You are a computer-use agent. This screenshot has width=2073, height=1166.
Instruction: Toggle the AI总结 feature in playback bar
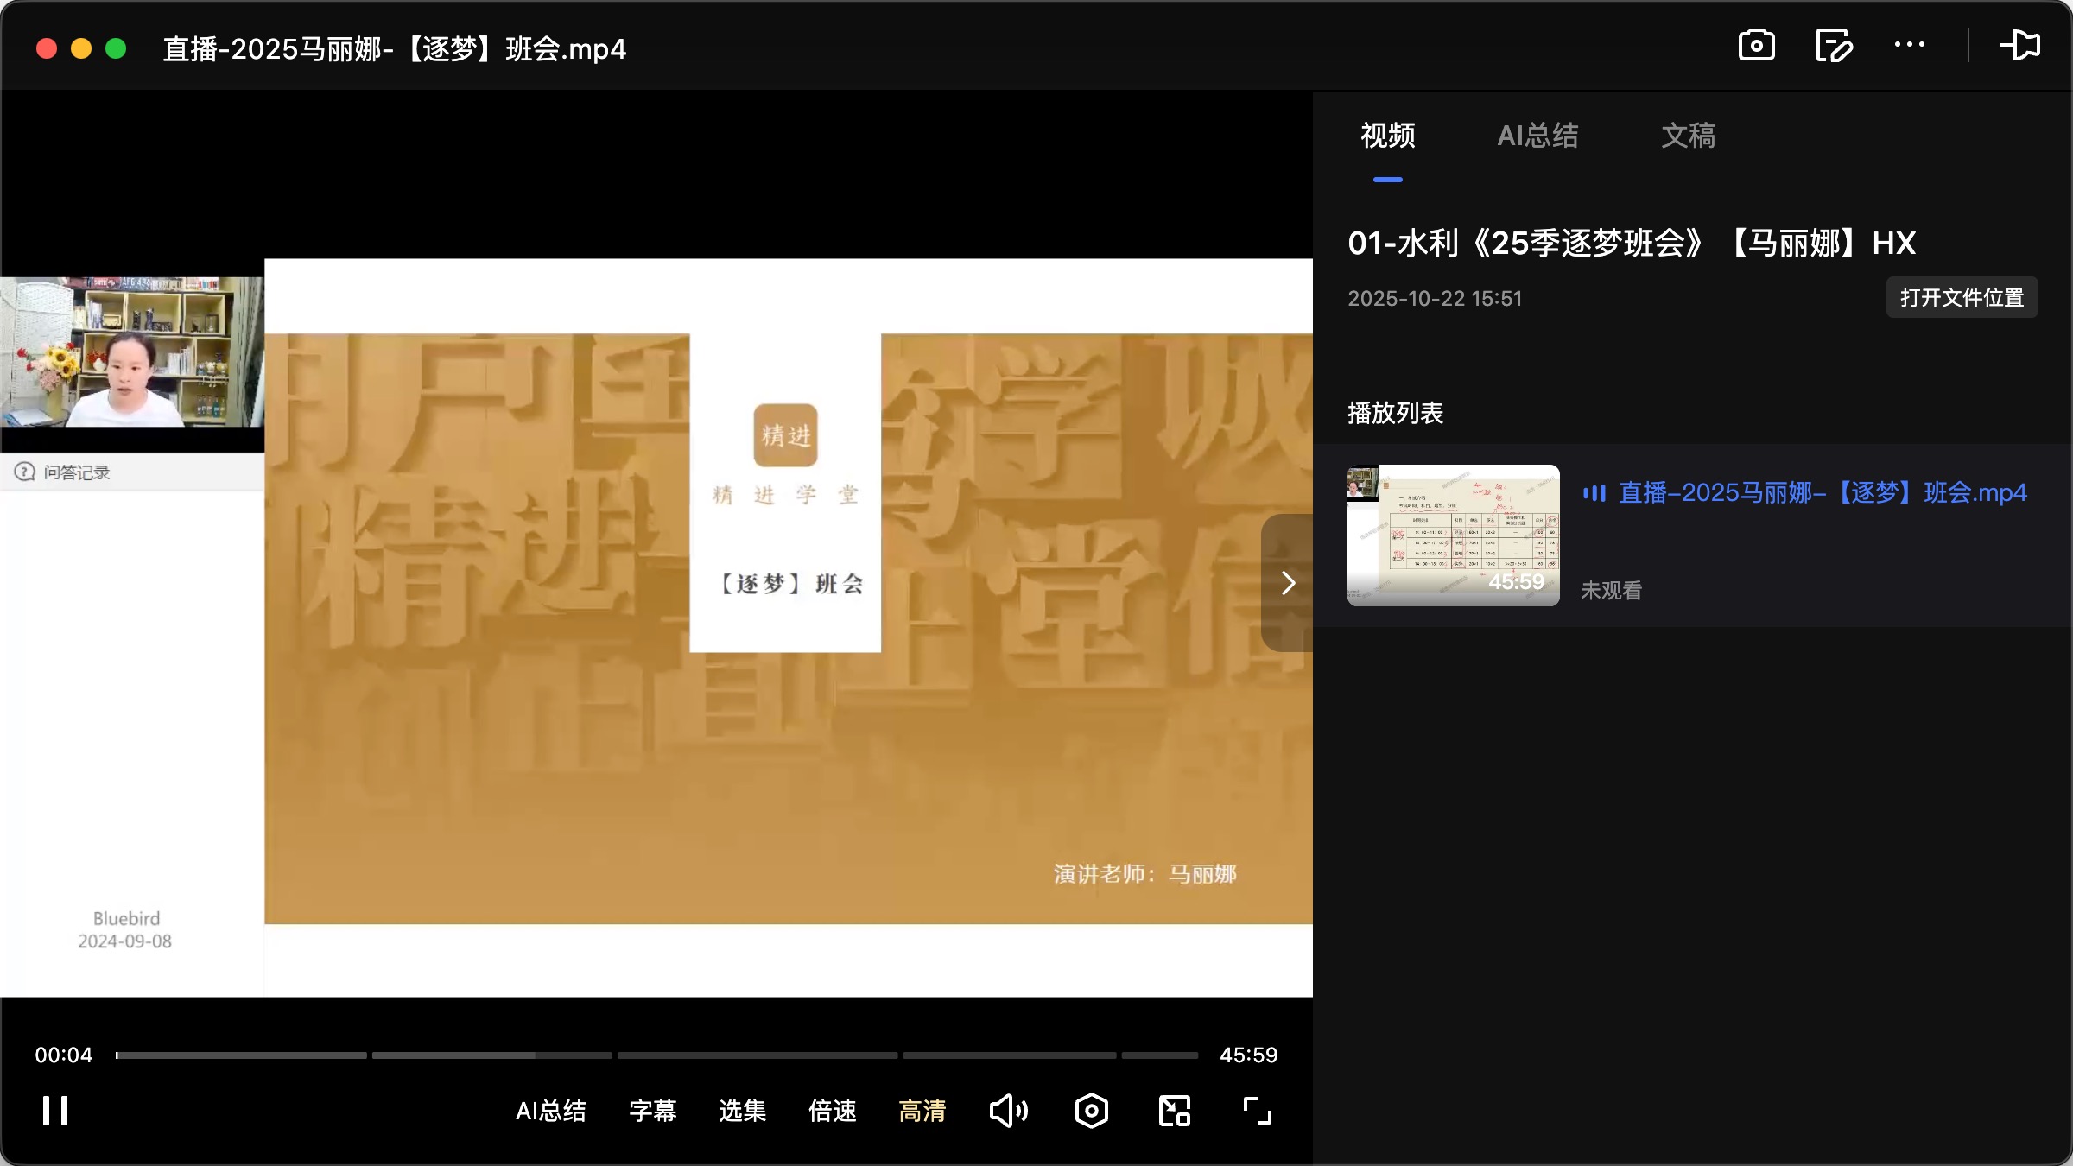tap(551, 1111)
